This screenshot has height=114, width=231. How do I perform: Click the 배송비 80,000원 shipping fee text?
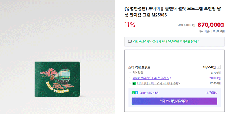pos(214,32)
